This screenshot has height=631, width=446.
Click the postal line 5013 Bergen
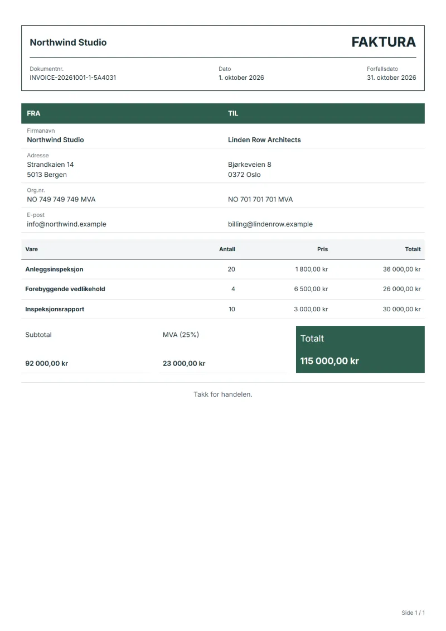click(x=47, y=175)
